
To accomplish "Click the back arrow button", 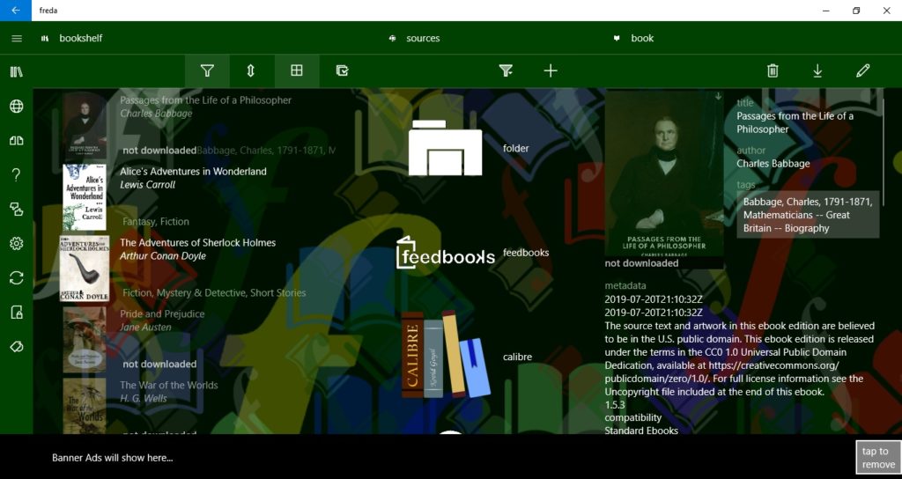I will [x=16, y=11].
